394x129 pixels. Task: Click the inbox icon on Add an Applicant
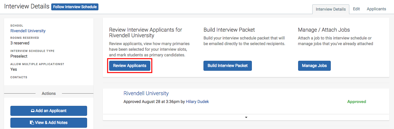33,111
